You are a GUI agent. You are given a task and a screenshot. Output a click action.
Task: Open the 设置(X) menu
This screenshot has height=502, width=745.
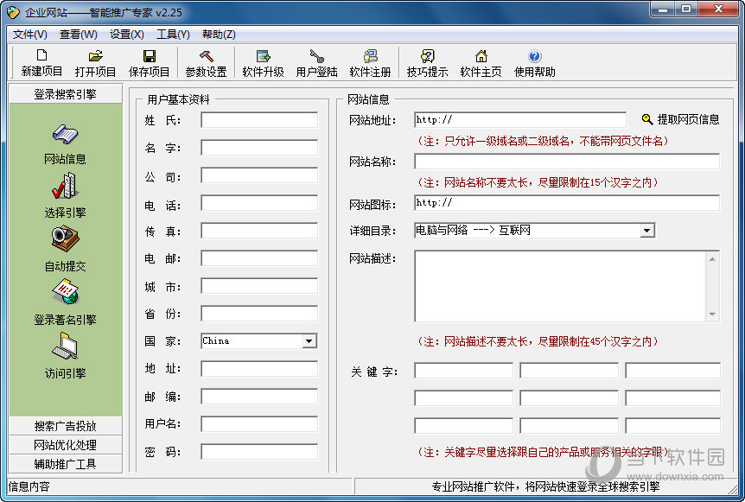(x=127, y=35)
